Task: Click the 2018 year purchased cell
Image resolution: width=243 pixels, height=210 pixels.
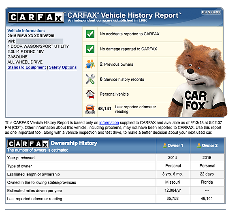Action: tap(207, 158)
